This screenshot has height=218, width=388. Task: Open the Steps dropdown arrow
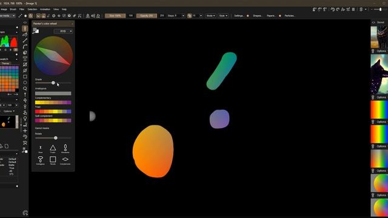(x=183, y=16)
